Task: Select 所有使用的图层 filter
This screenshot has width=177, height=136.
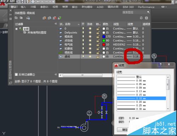Action: [37, 33]
